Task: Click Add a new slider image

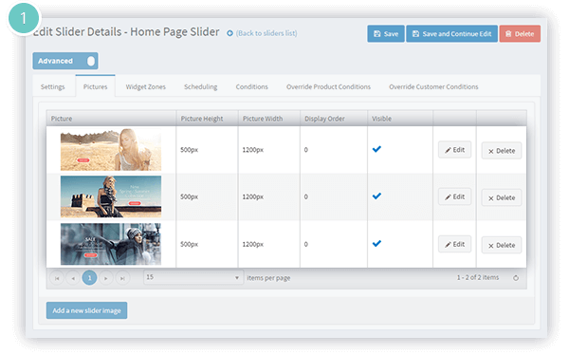Action: click(x=86, y=310)
